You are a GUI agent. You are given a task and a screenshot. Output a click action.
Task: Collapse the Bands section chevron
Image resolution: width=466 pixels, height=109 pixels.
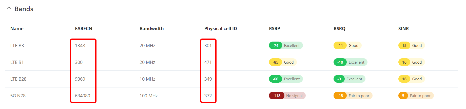[x=9, y=8]
